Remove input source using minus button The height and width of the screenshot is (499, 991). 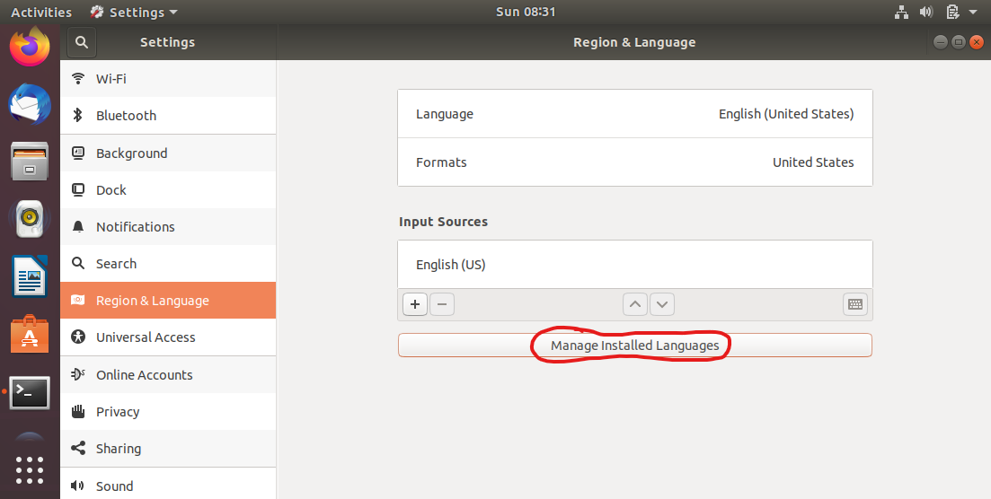[x=442, y=304]
